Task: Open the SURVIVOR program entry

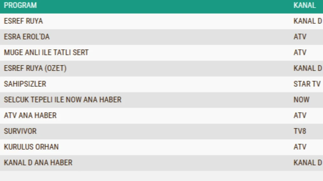Action: click(x=20, y=131)
